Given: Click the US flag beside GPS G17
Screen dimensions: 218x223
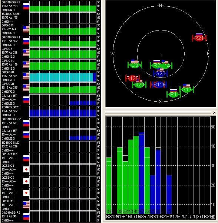Looking at the screenshot, I should point(26,29).
